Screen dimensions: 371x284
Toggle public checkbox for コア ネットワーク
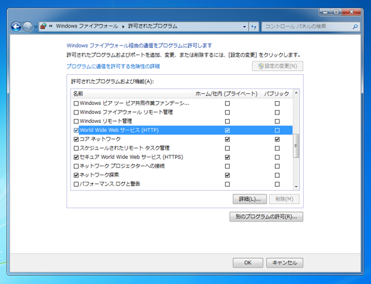(x=277, y=139)
